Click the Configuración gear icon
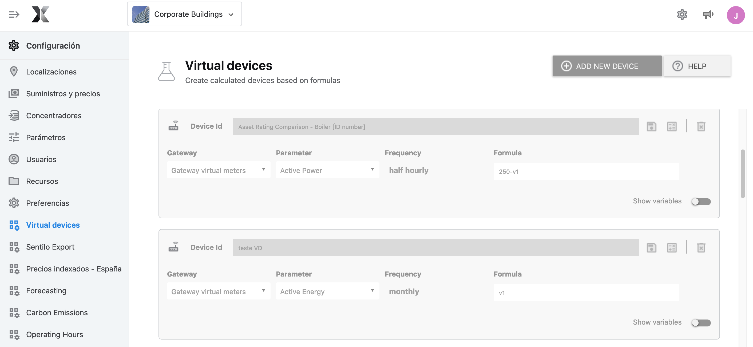Viewport: 753px width, 347px height. tap(14, 46)
